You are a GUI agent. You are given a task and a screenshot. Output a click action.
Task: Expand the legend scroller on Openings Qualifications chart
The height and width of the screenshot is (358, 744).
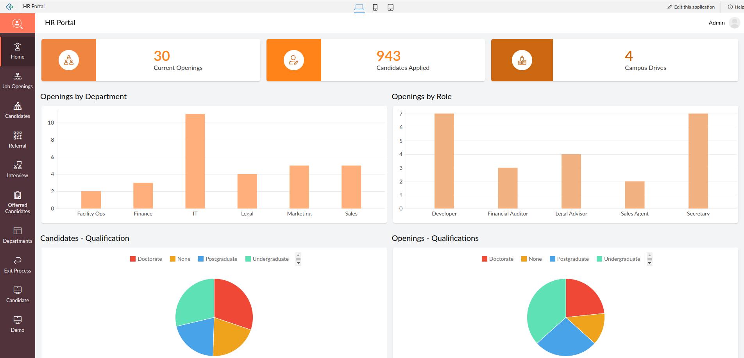point(649,259)
